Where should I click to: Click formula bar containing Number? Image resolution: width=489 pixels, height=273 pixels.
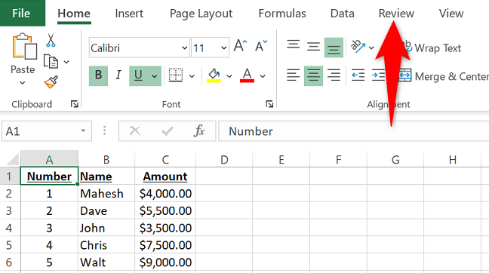(x=354, y=131)
